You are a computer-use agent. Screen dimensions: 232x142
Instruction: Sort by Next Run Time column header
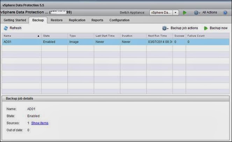[159, 36]
